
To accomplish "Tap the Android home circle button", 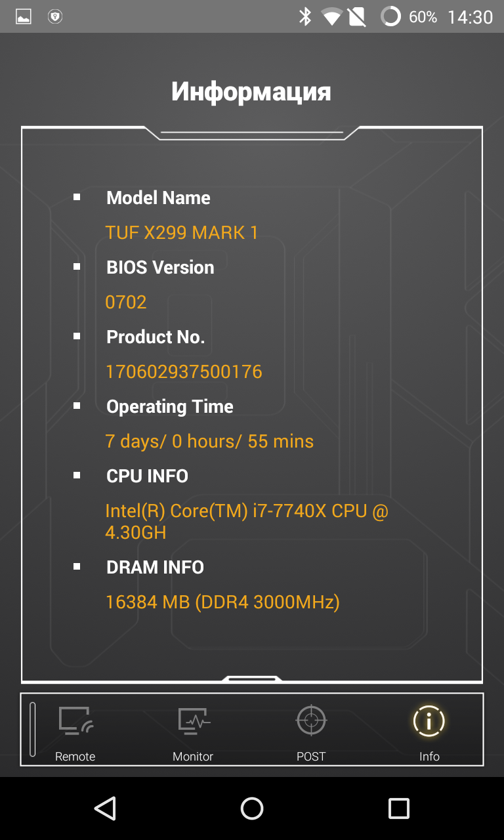I will click(x=252, y=808).
